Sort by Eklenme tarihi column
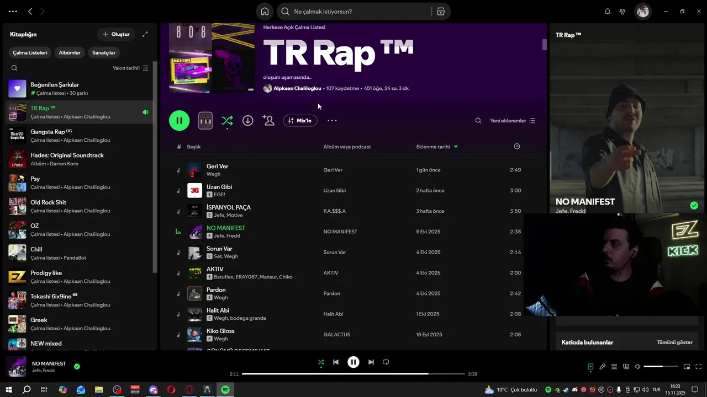This screenshot has height=397, width=707. tap(437, 147)
